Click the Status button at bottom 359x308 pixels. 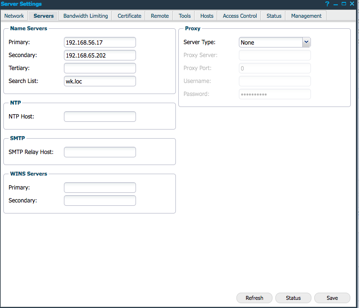(293, 298)
